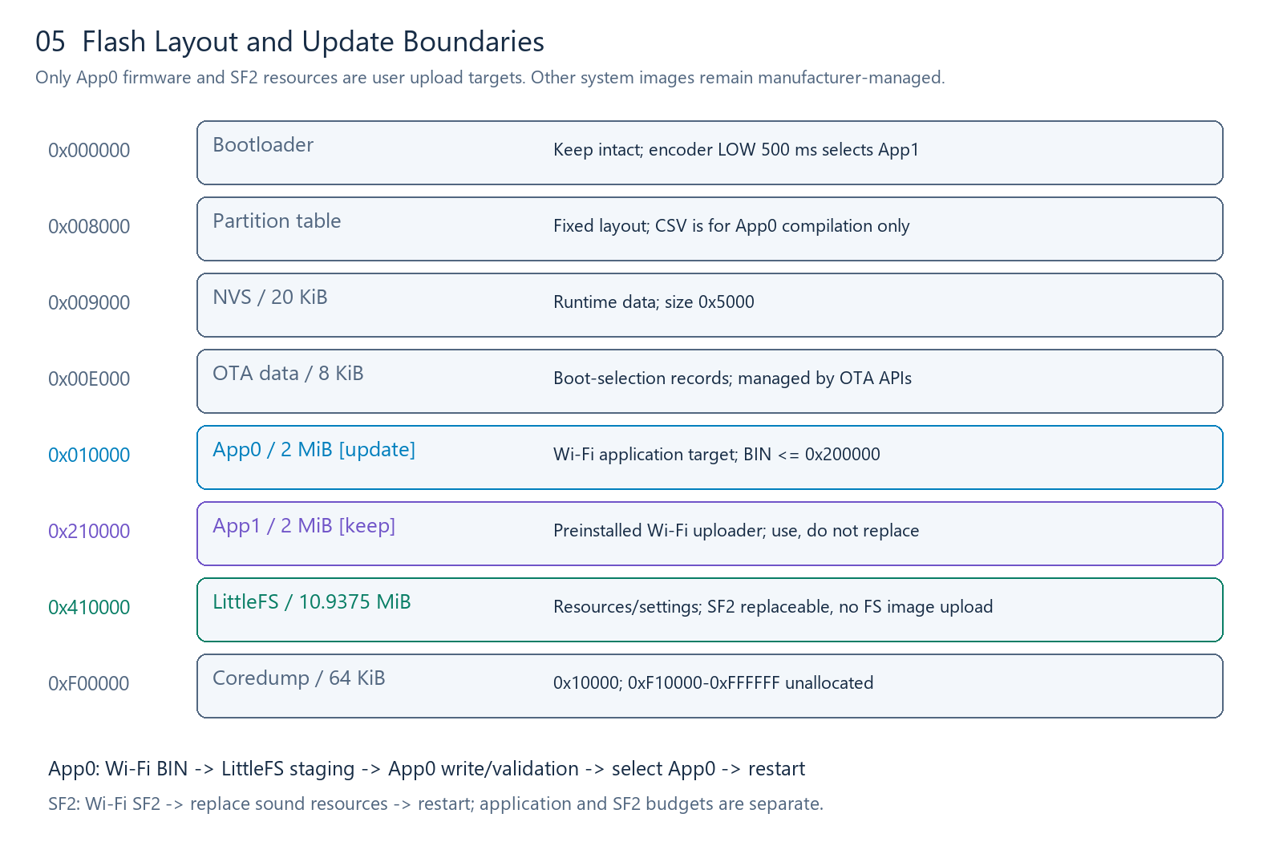Viewport: 1283px width, 850px height.
Task: Click the green address 0x410000
Action: click(x=89, y=608)
